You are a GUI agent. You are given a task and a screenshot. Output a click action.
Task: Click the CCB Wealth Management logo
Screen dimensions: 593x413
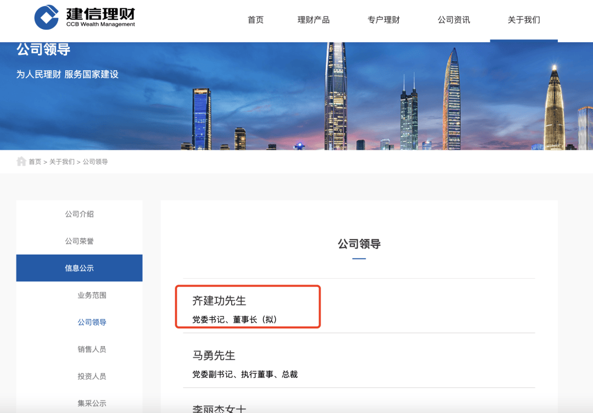click(x=85, y=17)
